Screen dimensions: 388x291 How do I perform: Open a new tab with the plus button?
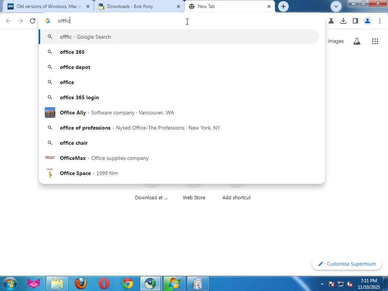coord(283,6)
